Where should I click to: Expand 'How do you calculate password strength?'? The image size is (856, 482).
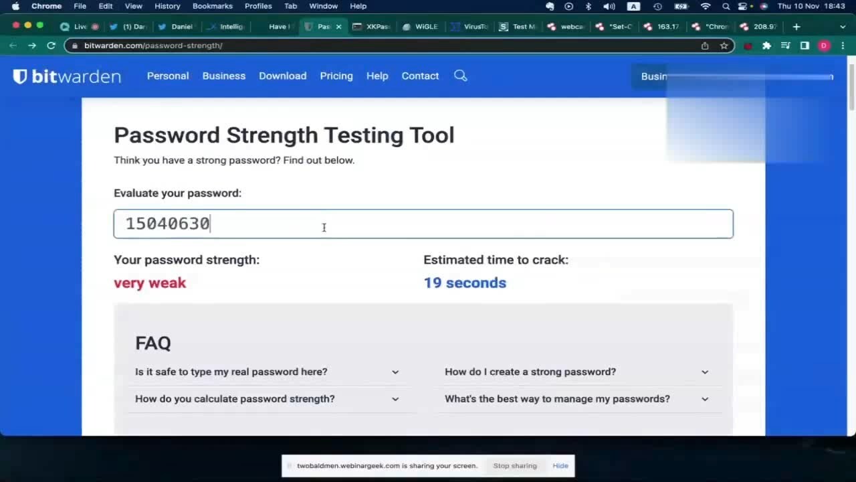click(267, 398)
